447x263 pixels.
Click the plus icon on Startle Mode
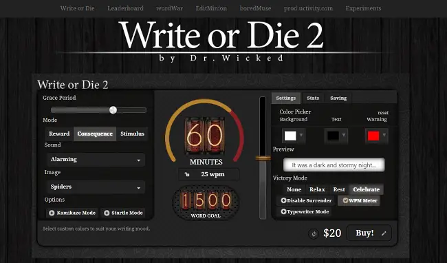point(107,213)
